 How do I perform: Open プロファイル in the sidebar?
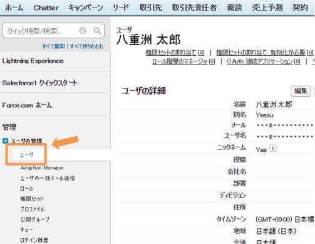point(32,209)
